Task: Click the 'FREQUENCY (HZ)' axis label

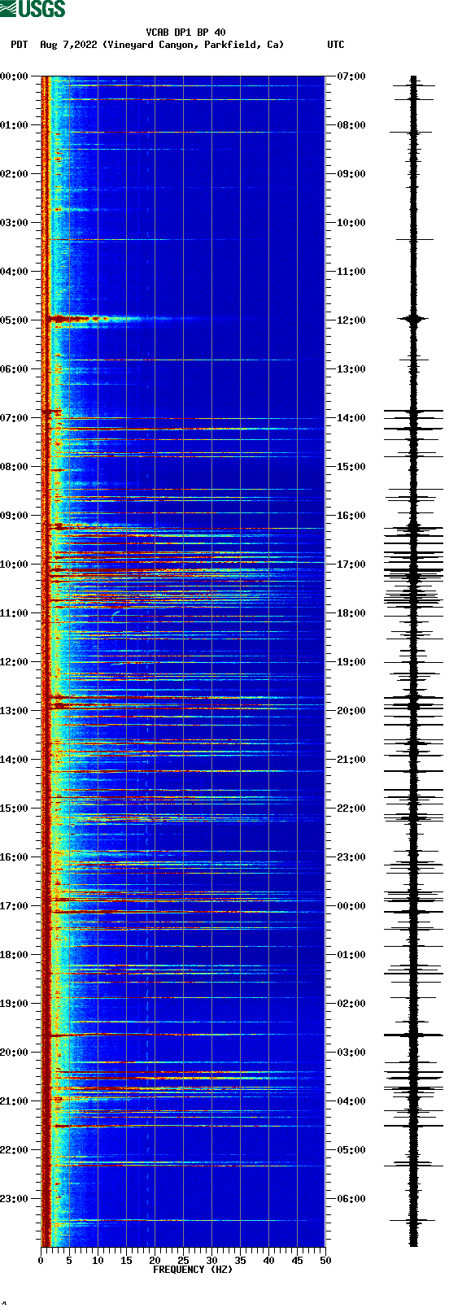Action: coord(193,1270)
